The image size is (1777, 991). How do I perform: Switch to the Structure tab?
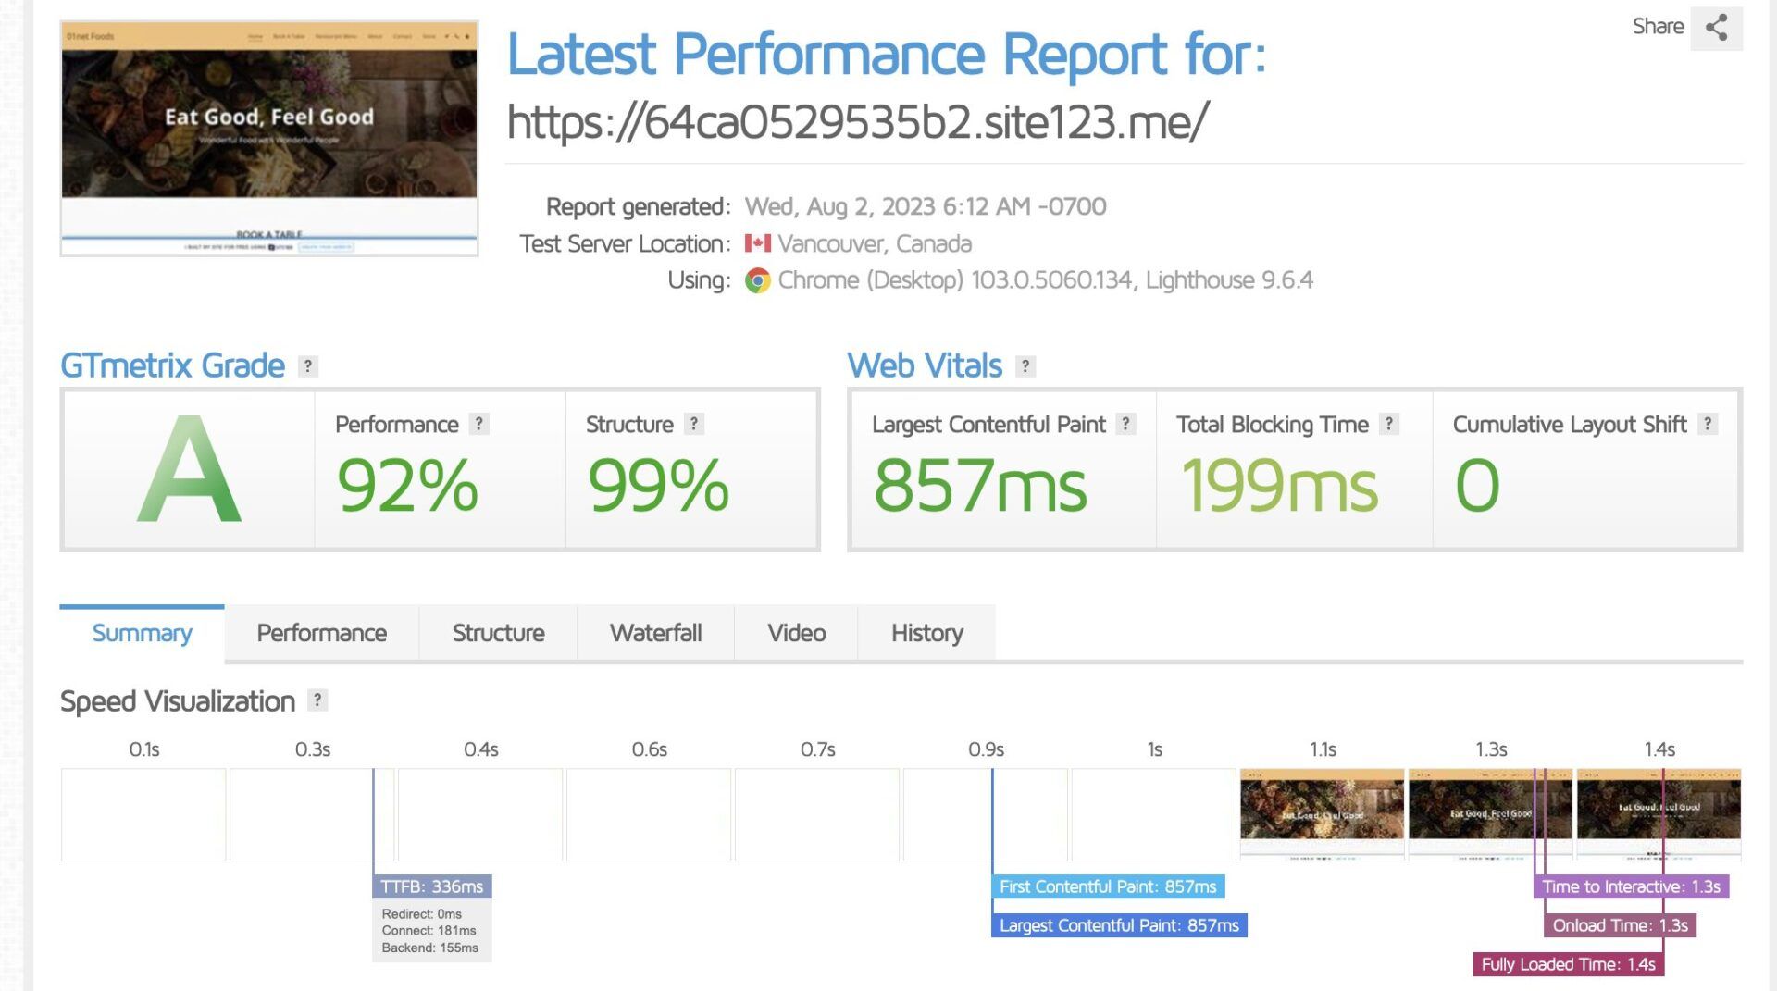[498, 633]
